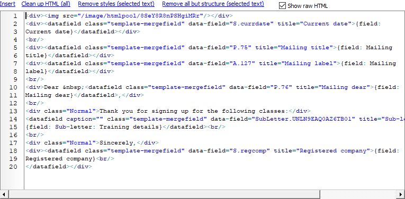Click the 'Sincerely,' text line

(118, 143)
